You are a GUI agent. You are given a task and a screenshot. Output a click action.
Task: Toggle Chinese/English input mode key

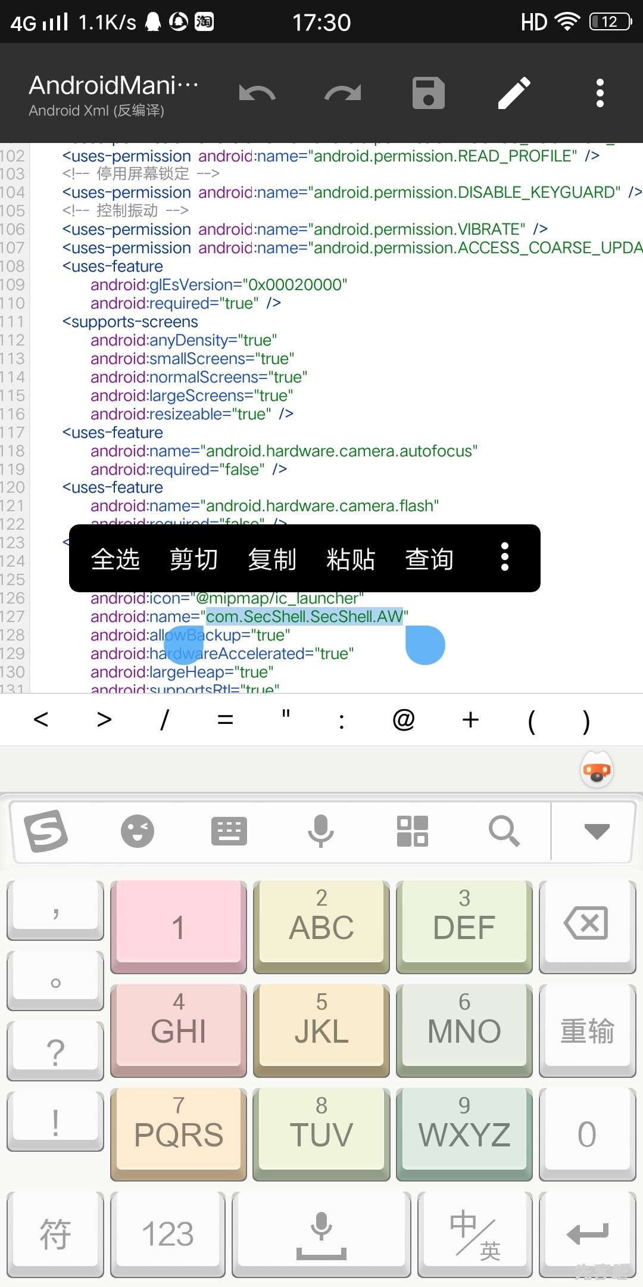pos(475,1235)
